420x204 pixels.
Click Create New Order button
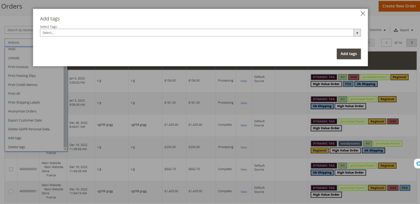click(x=399, y=6)
